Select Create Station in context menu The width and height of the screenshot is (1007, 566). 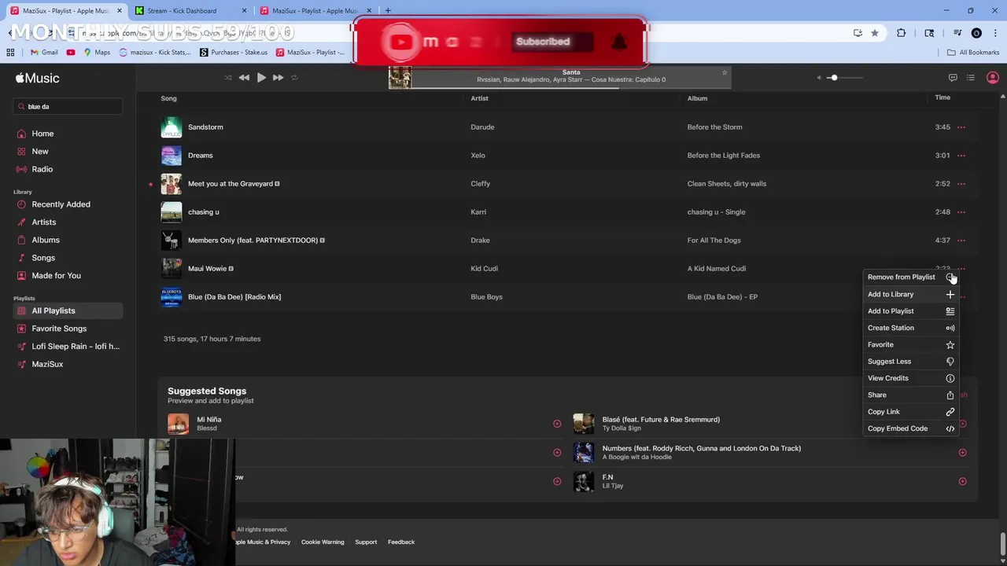[x=910, y=328]
